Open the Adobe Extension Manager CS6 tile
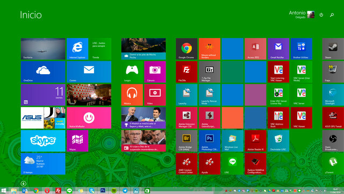 tap(187, 118)
